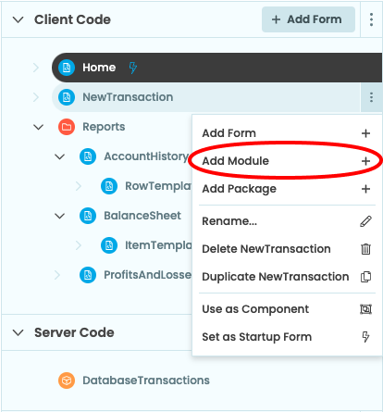Click the Use as Component icon
Viewport: 383px width, 412px height.
click(365, 309)
